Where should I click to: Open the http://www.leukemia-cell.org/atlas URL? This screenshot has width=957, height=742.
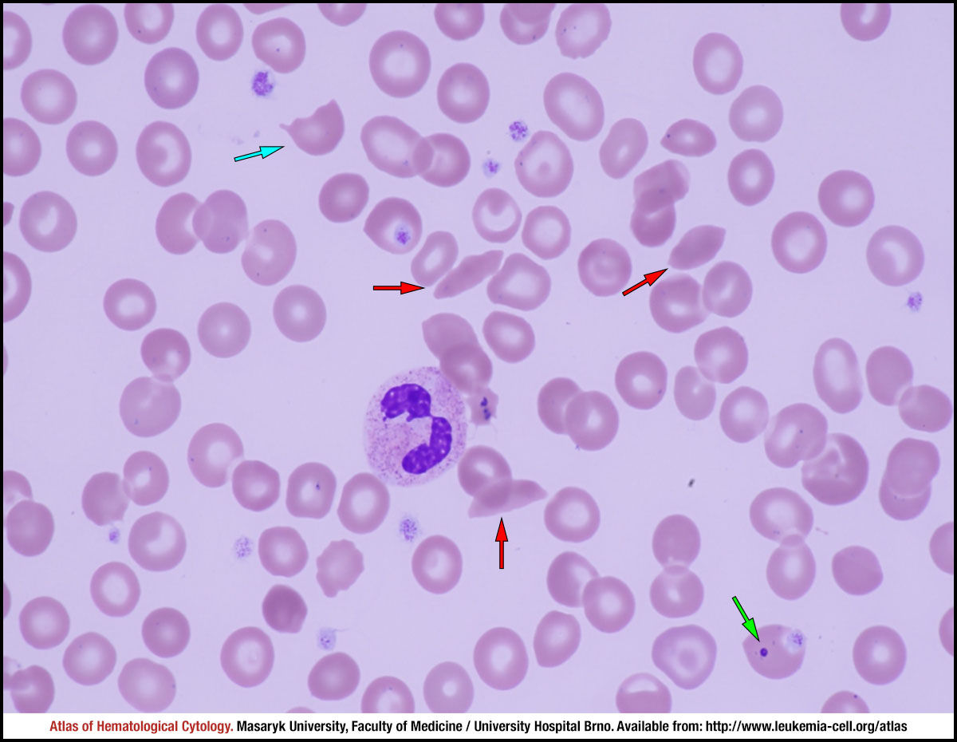tap(805, 727)
